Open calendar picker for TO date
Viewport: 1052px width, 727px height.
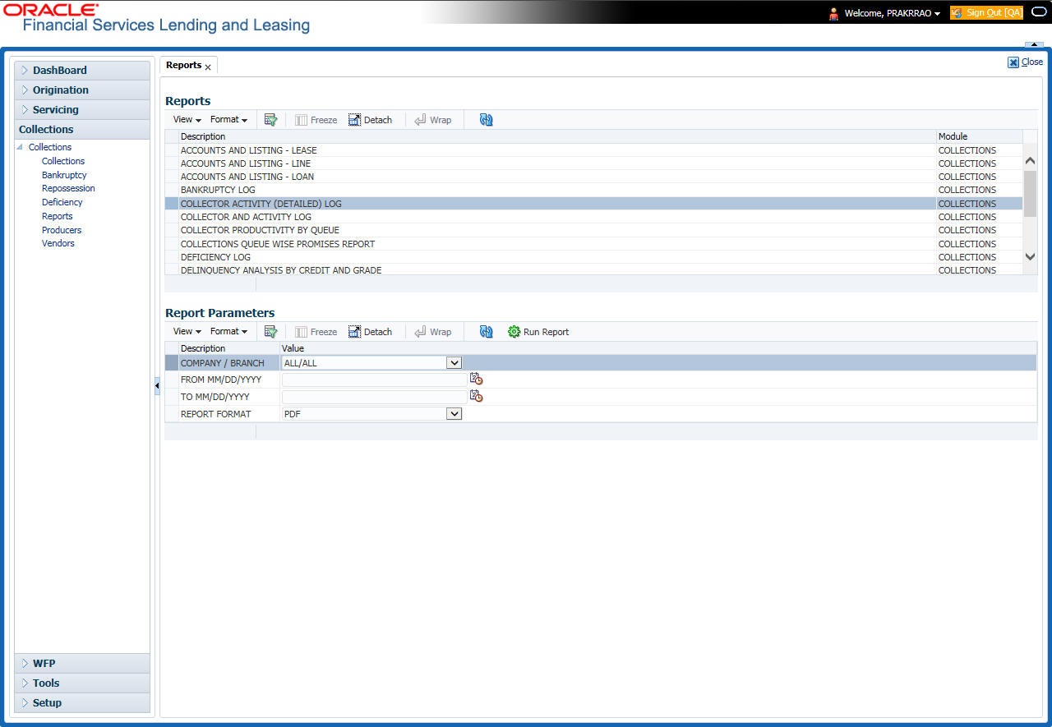click(x=476, y=396)
